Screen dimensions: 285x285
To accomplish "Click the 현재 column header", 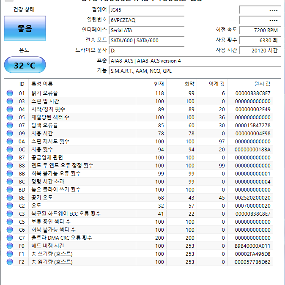I will pos(151,84).
